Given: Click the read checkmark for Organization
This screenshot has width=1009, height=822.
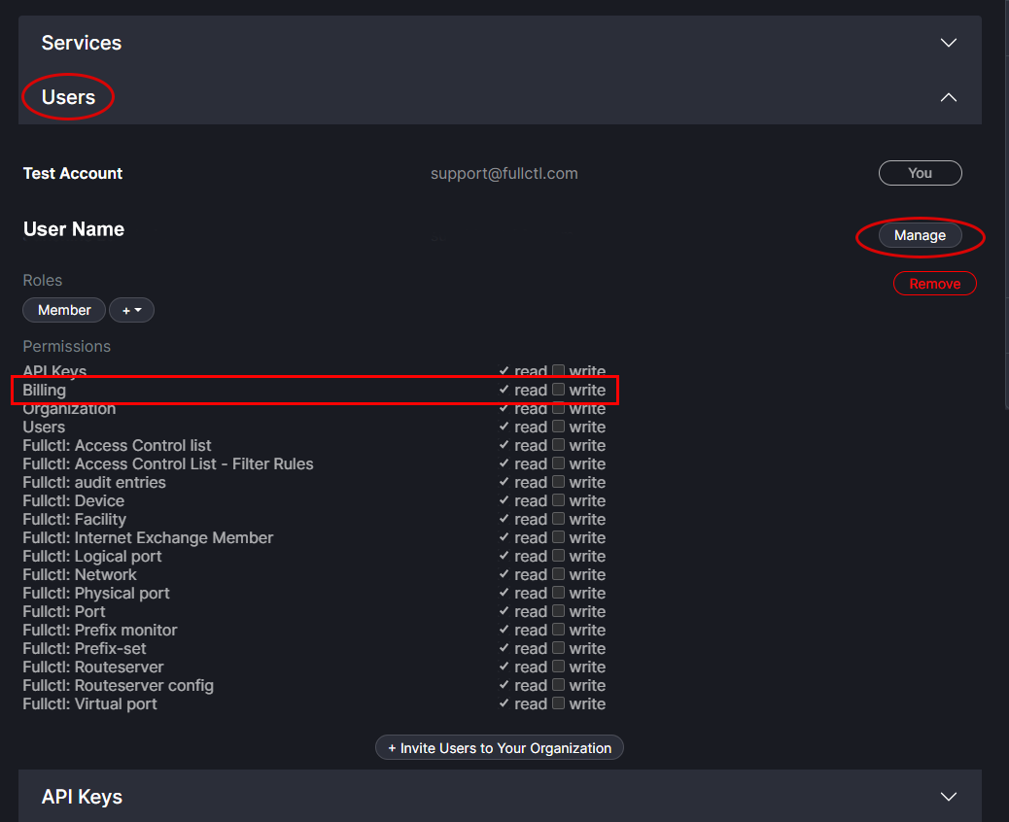Looking at the screenshot, I should (x=504, y=408).
